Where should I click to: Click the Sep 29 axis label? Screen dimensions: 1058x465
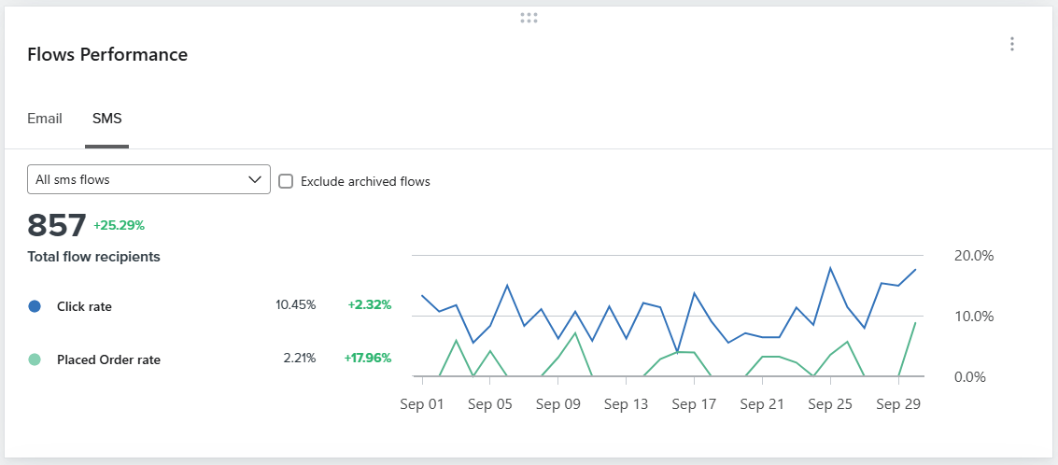898,404
